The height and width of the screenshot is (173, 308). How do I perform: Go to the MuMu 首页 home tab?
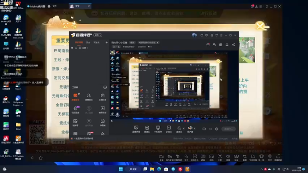click(52, 6)
